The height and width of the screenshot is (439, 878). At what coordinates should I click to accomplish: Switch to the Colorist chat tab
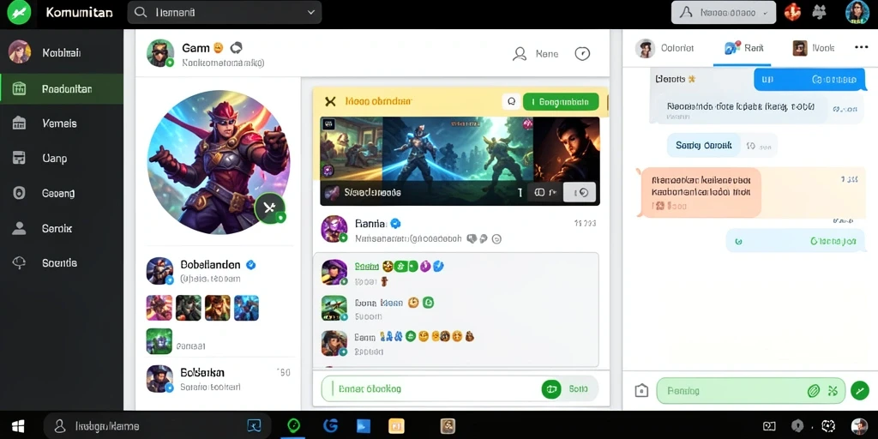point(665,48)
